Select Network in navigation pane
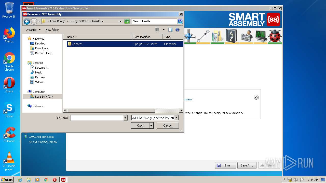Viewport: 326px width, 183px height. (38, 106)
